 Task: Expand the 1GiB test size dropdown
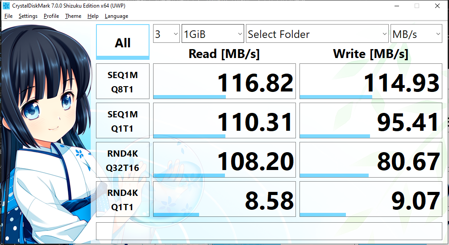click(x=212, y=34)
